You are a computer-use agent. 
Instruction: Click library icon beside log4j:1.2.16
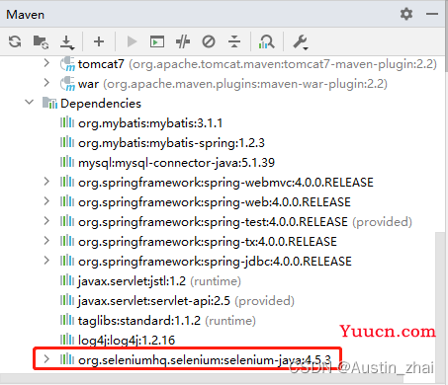(67, 340)
